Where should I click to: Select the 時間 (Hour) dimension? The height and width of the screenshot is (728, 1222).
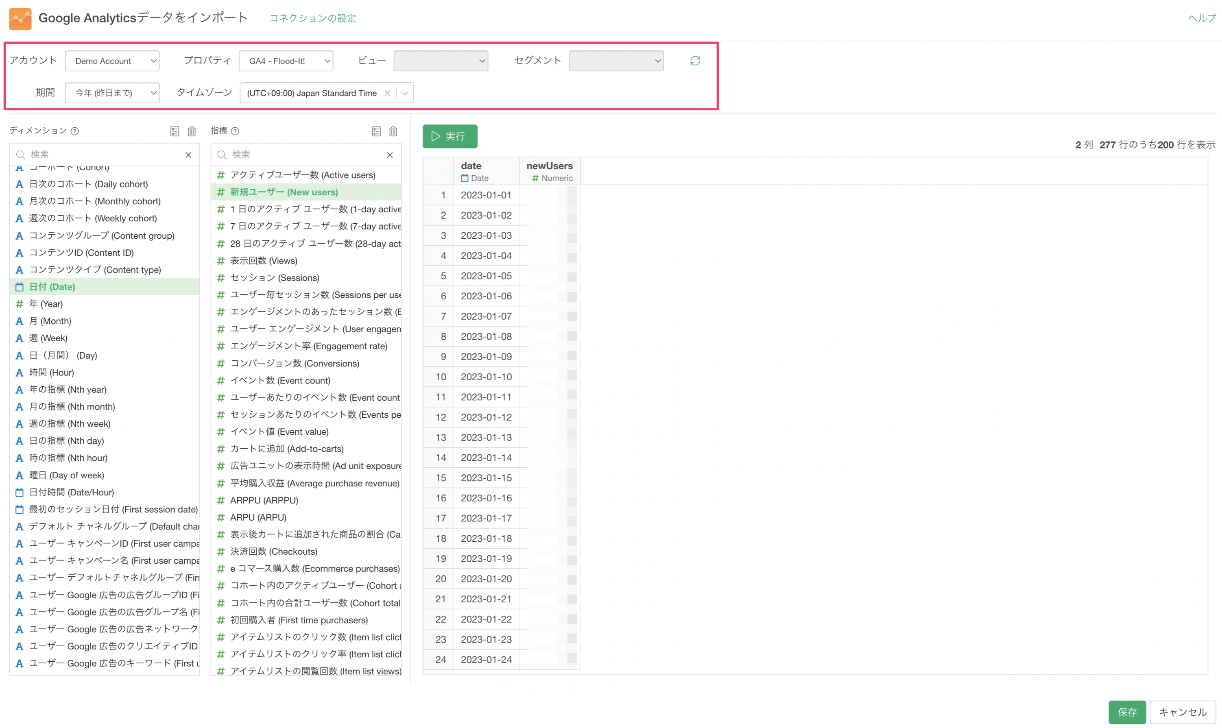click(105, 373)
